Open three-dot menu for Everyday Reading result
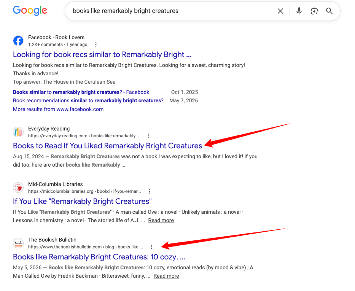This screenshot has width=355, height=291. pos(148,136)
